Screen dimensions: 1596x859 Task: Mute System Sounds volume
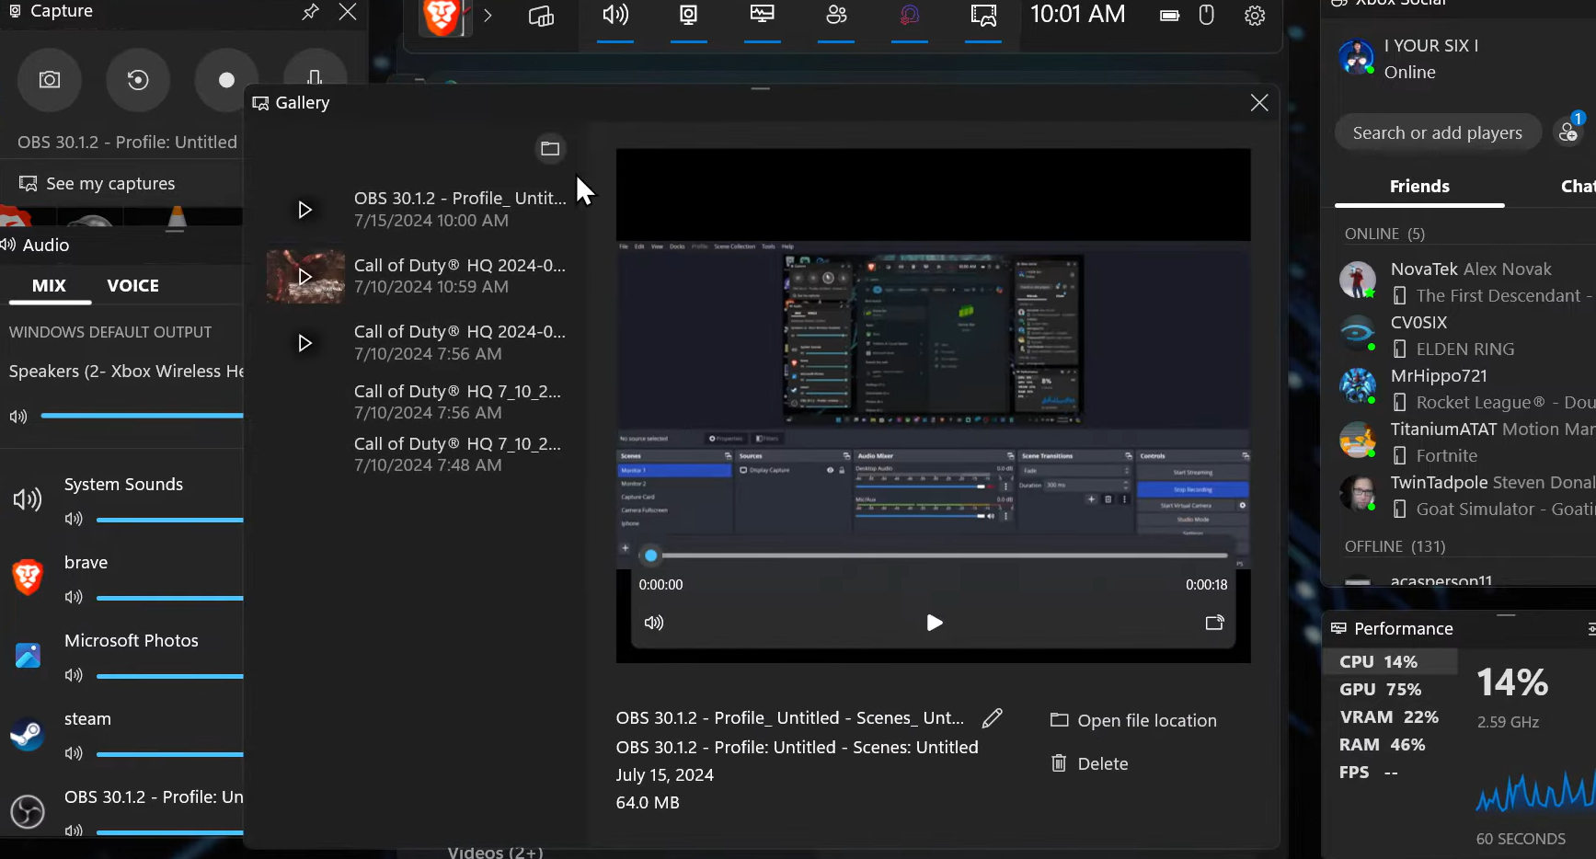click(74, 520)
